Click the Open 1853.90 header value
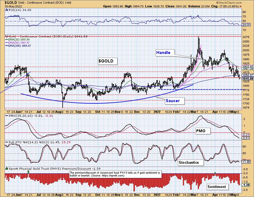Screen dimensions: 254x197 [x=113, y=6]
